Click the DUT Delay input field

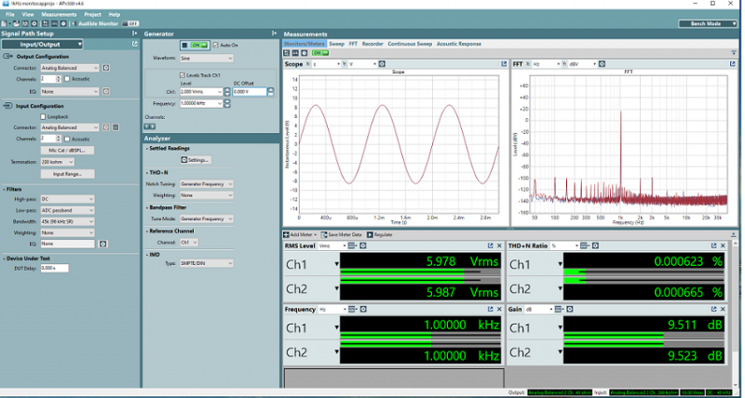point(54,269)
